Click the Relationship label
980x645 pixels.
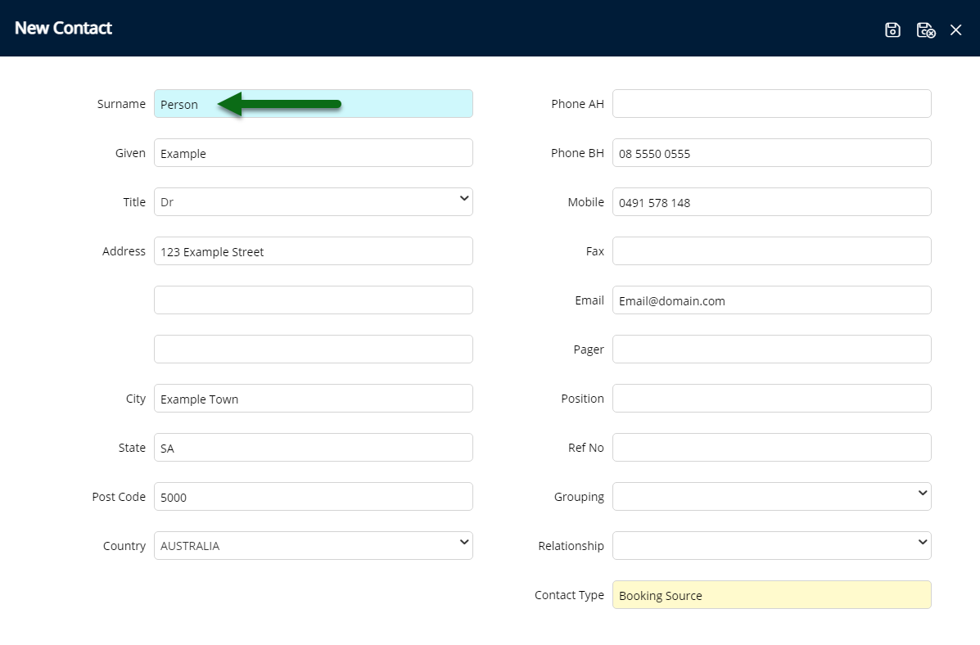[571, 546]
